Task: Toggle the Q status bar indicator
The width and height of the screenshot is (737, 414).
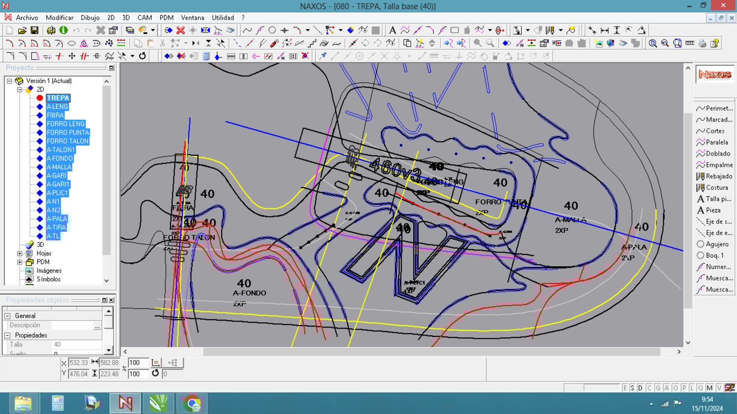Action: click(701, 388)
